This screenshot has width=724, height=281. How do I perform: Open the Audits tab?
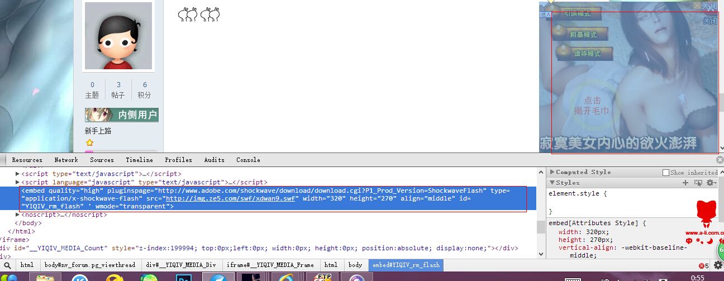click(214, 160)
